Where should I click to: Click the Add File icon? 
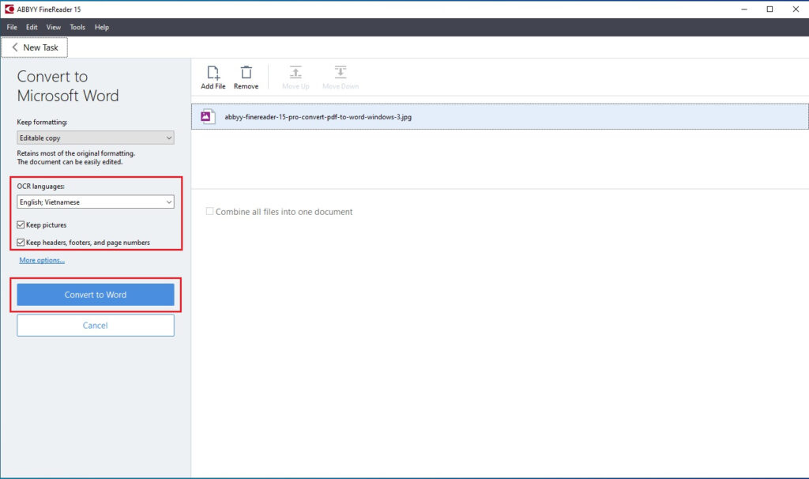click(213, 72)
